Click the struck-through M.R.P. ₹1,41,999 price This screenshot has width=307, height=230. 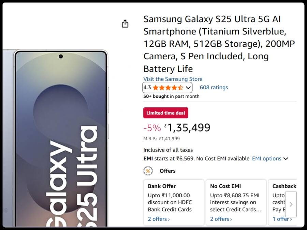click(x=169, y=139)
